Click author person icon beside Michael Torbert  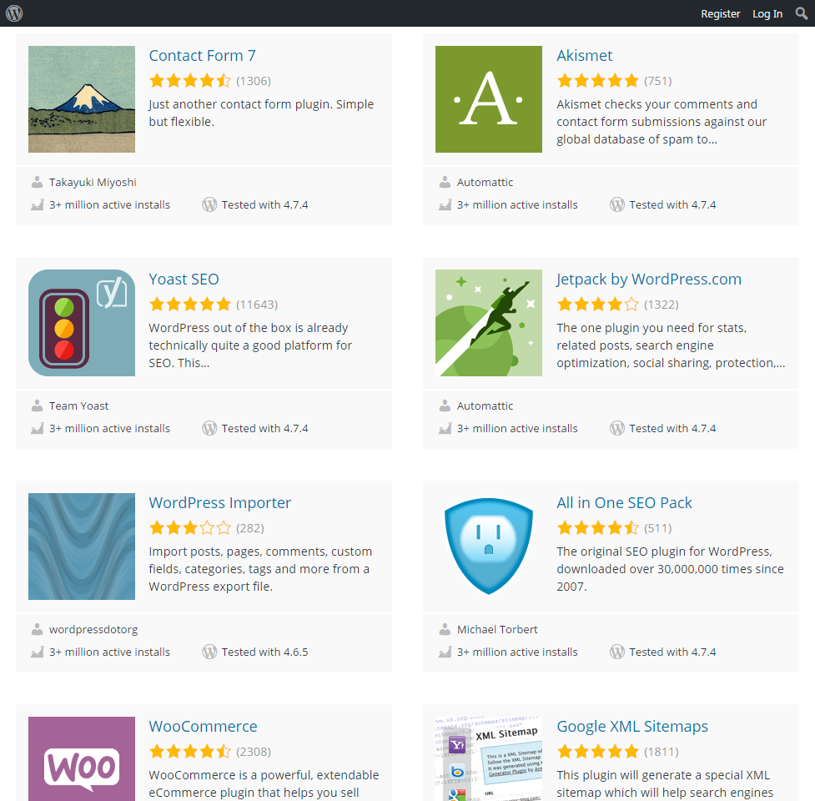tap(445, 629)
